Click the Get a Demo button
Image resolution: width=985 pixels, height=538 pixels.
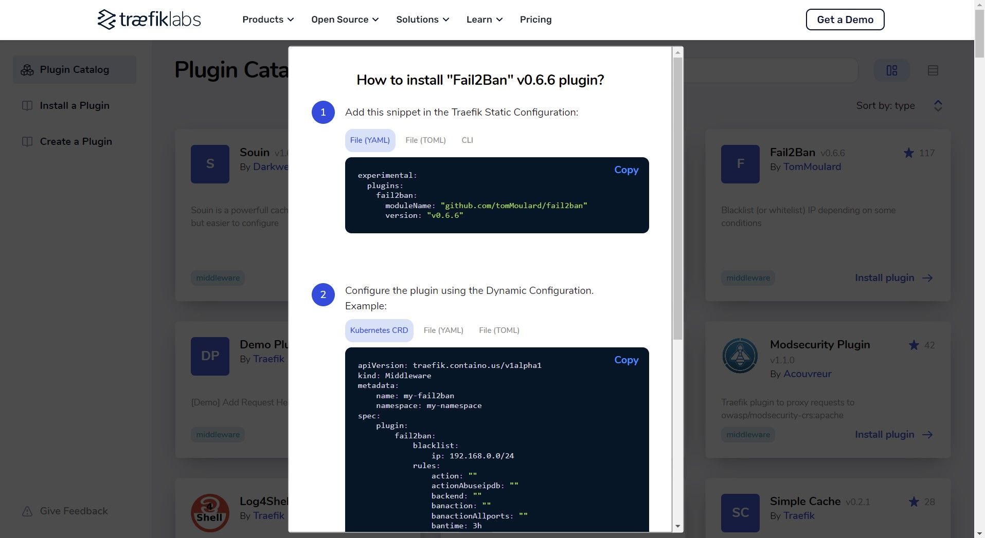tap(845, 20)
